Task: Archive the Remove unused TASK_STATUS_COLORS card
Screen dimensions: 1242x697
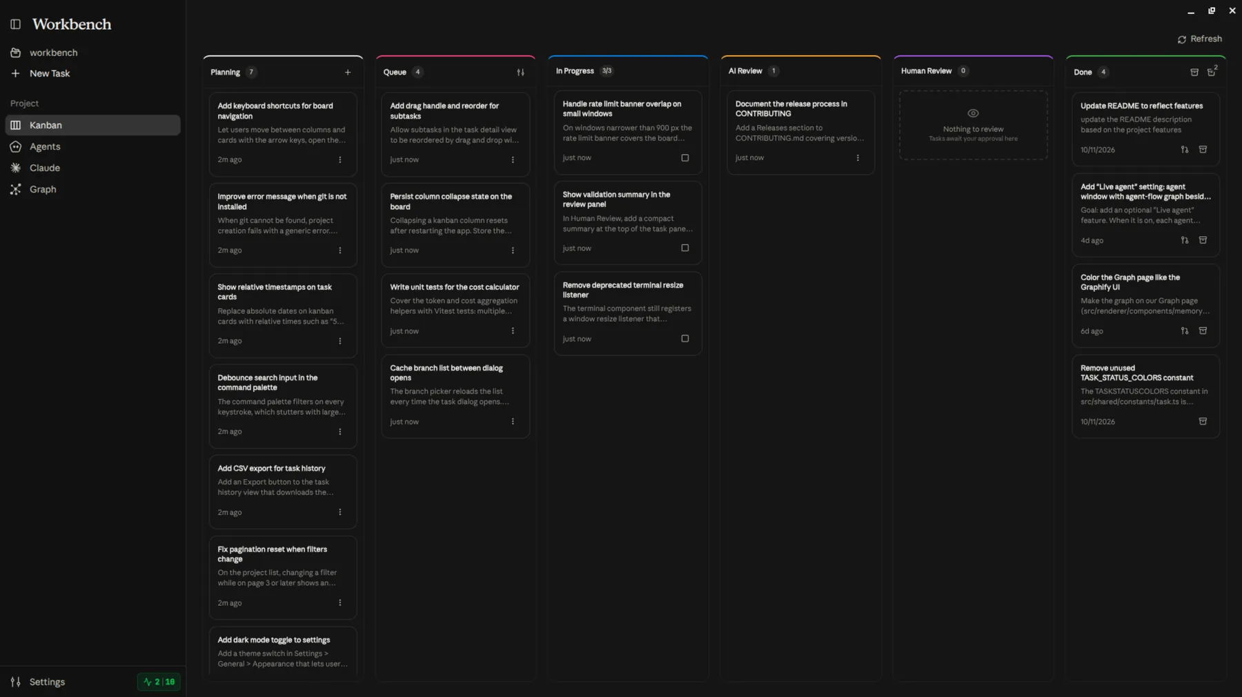Action: [x=1203, y=422]
